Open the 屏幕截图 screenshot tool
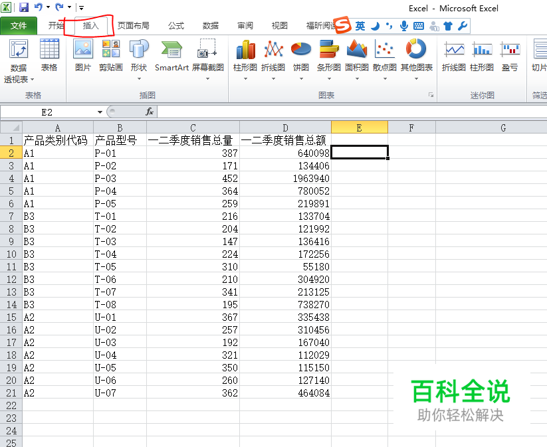This screenshot has width=547, height=447. click(x=207, y=59)
